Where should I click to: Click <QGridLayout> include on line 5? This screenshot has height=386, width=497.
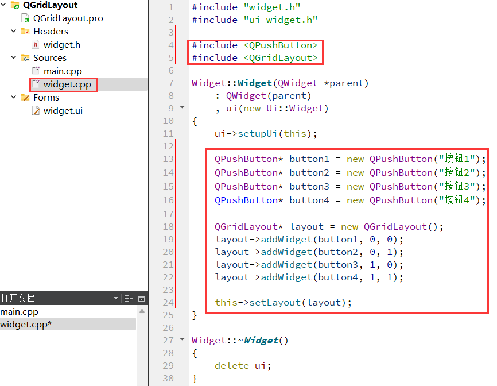[281, 57]
